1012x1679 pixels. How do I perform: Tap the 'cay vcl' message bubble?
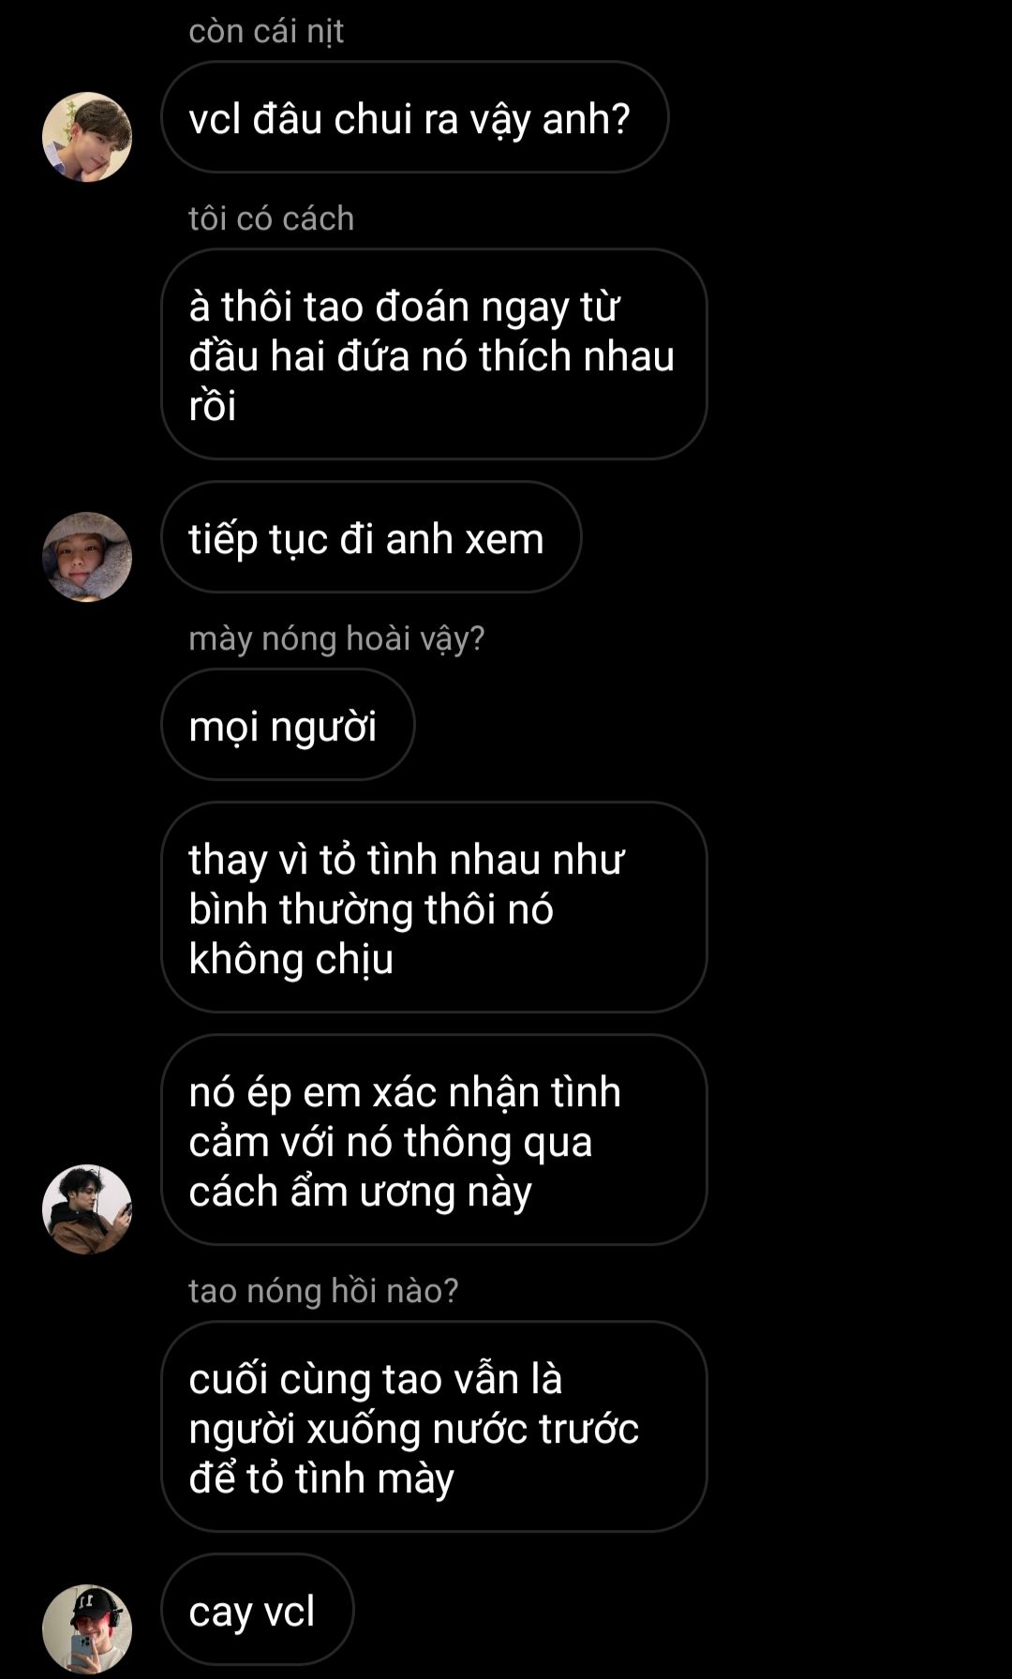pos(258,1610)
